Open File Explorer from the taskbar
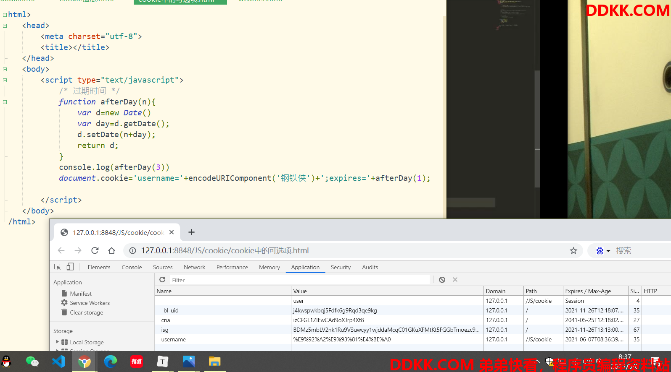This screenshot has width=671, height=372. click(x=215, y=362)
